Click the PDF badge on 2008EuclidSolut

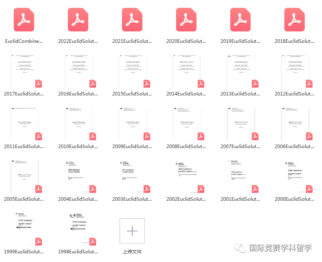point(201,136)
